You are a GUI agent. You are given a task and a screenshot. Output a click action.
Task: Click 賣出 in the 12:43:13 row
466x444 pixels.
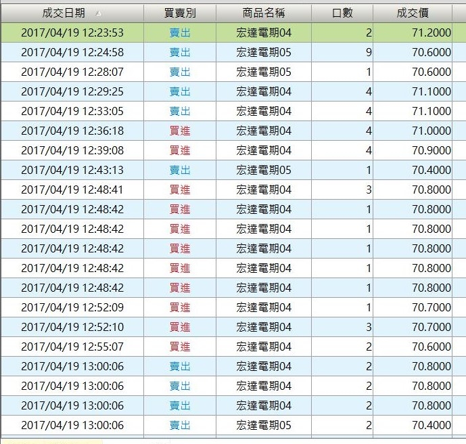point(180,170)
